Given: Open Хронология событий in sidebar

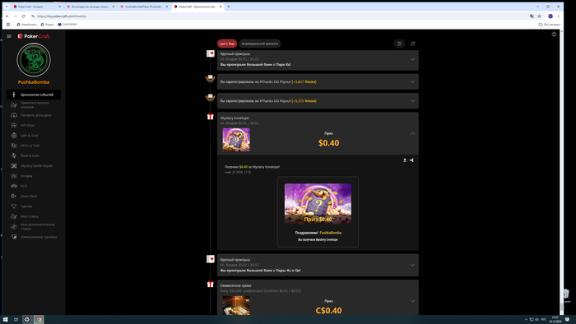Looking at the screenshot, I should [34, 95].
